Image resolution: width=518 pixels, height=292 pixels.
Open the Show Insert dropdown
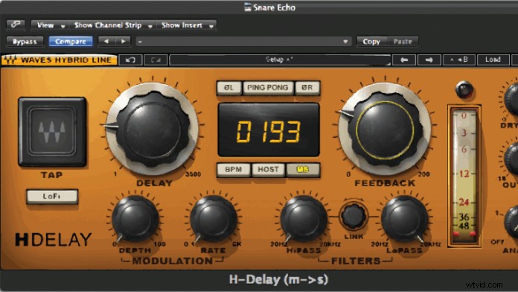pyautogui.click(x=186, y=25)
